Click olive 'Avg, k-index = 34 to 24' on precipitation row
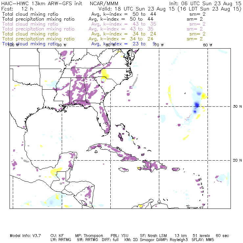Viewport: 243px width, 243px height. coord(121,39)
